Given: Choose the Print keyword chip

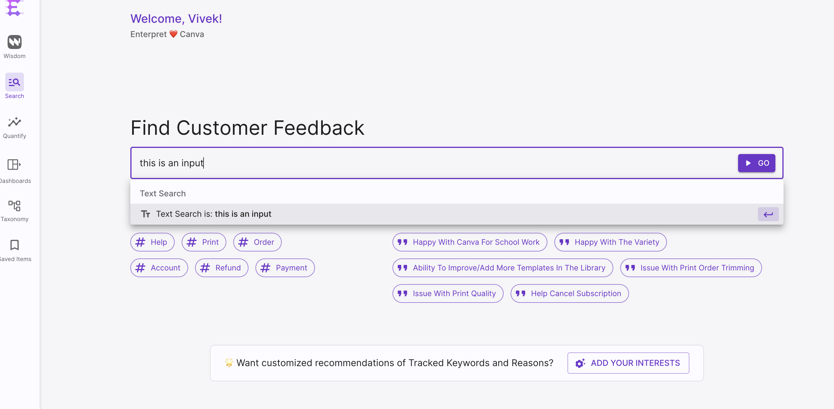Looking at the screenshot, I should [x=204, y=242].
